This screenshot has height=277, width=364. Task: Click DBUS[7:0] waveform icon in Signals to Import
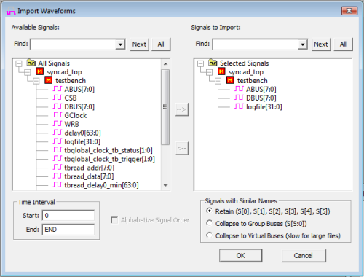pos(239,98)
